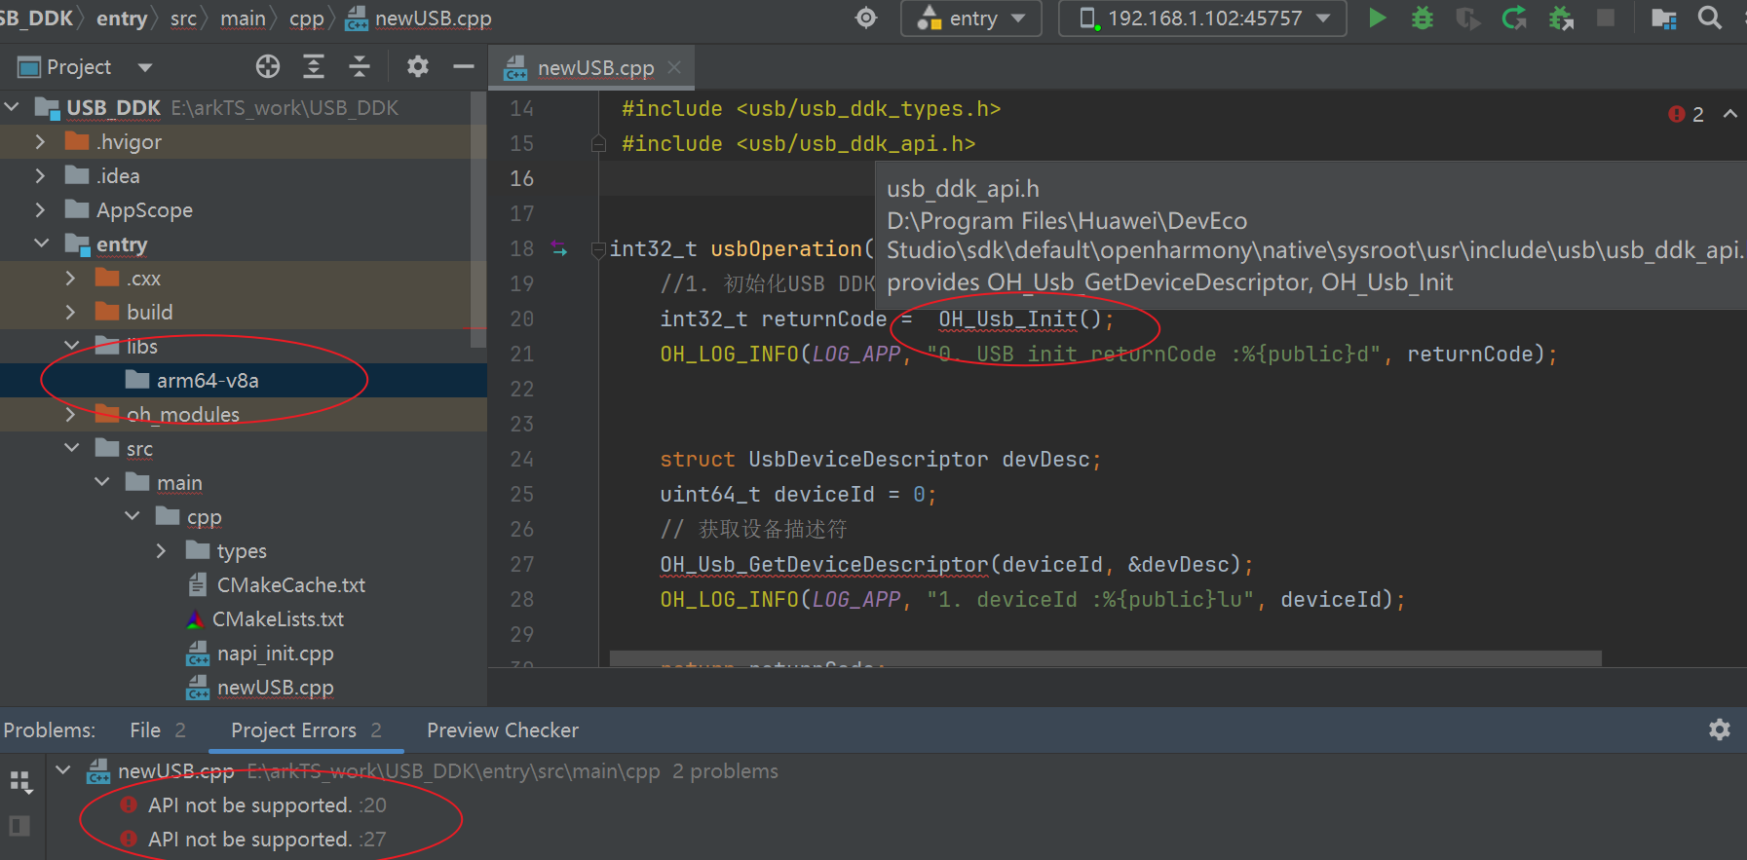This screenshot has height=860, width=1747.
Task: Open Problems panel settings gear
Action: (x=1720, y=729)
